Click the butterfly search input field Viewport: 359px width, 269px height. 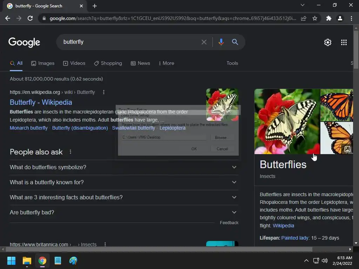(x=130, y=42)
